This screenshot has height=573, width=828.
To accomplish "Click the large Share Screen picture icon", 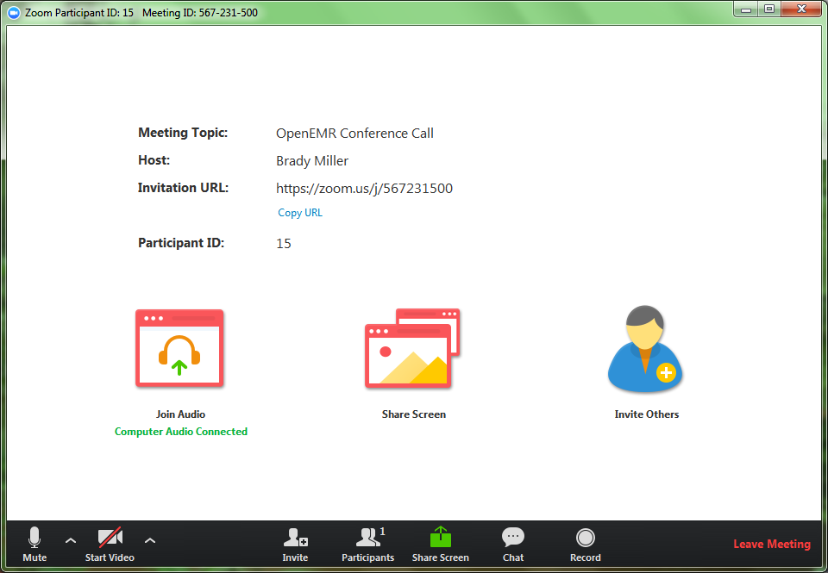I will point(412,348).
